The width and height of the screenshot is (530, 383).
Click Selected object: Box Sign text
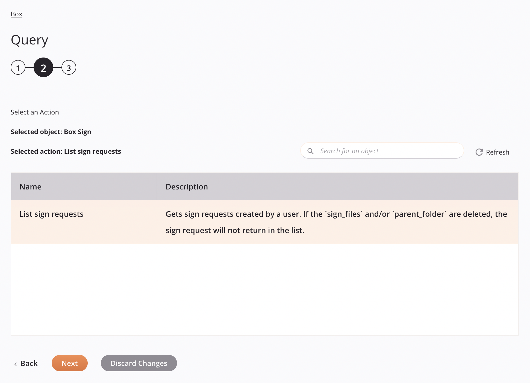point(51,132)
